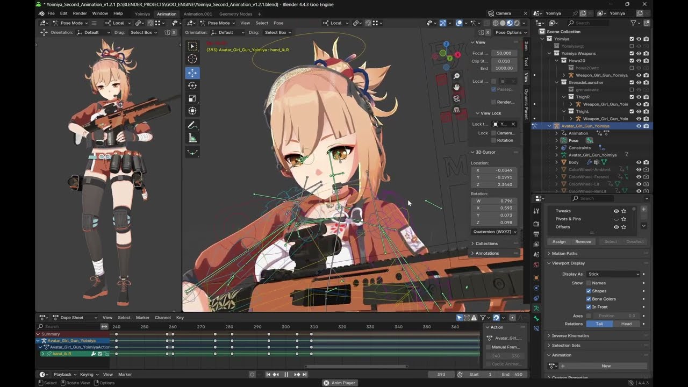Open the Tool properties tab icon

pos(536,211)
